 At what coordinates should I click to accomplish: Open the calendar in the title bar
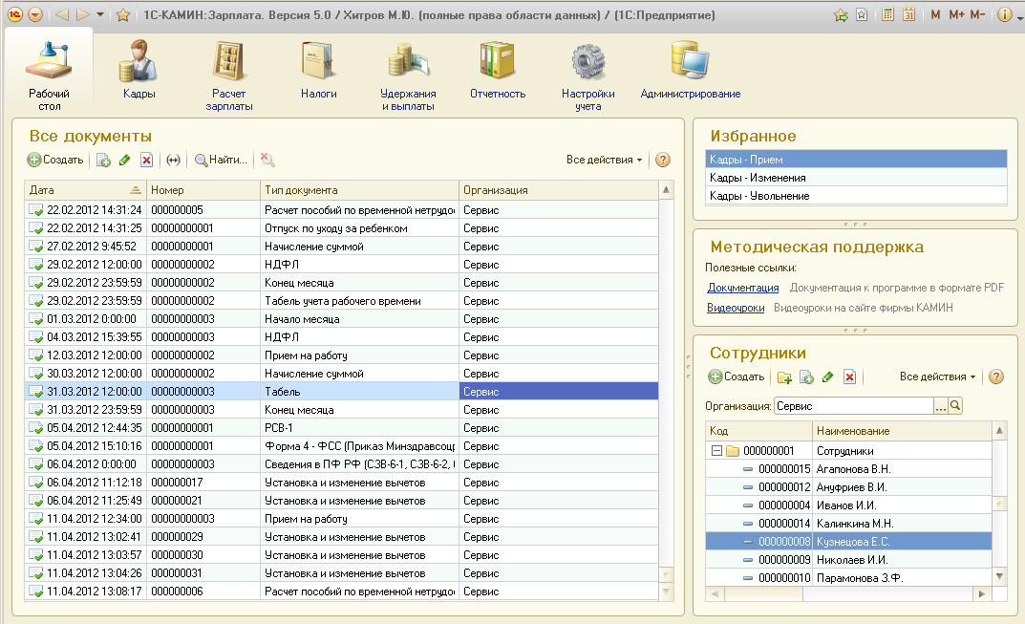pyautogui.click(x=908, y=14)
